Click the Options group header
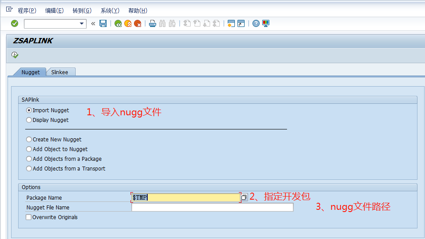Viewport: 425px width, 239px height. (31, 187)
